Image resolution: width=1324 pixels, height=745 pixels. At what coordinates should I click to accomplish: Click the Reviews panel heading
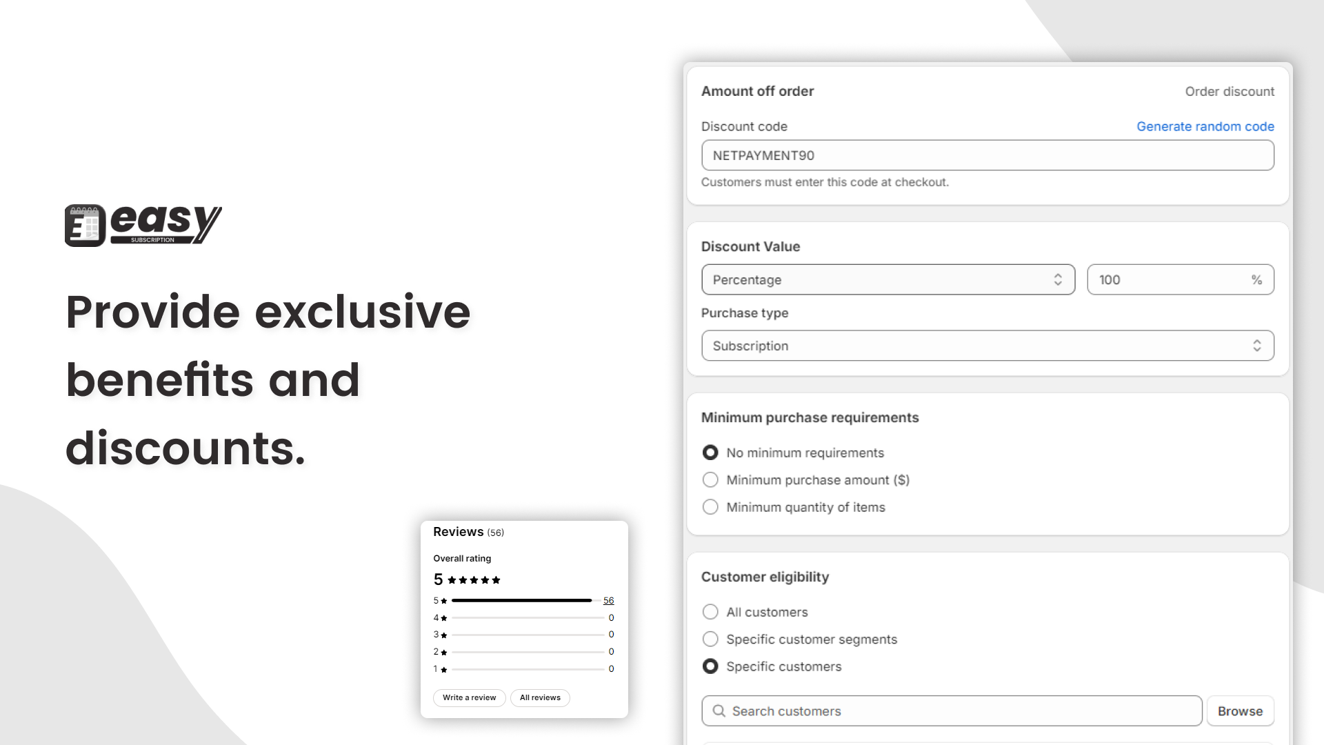459,531
